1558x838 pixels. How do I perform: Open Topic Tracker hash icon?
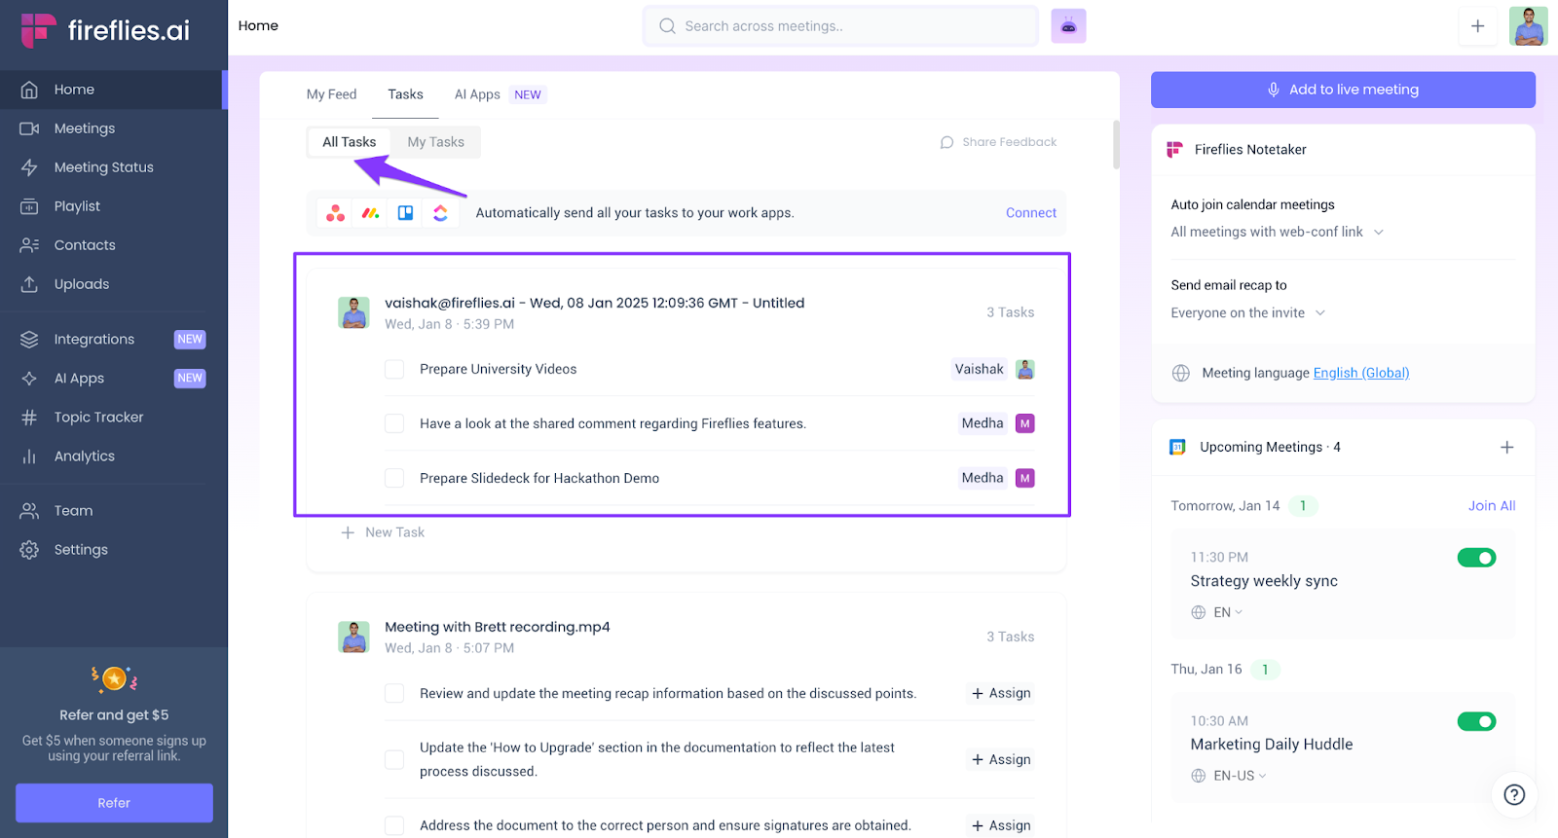click(29, 418)
